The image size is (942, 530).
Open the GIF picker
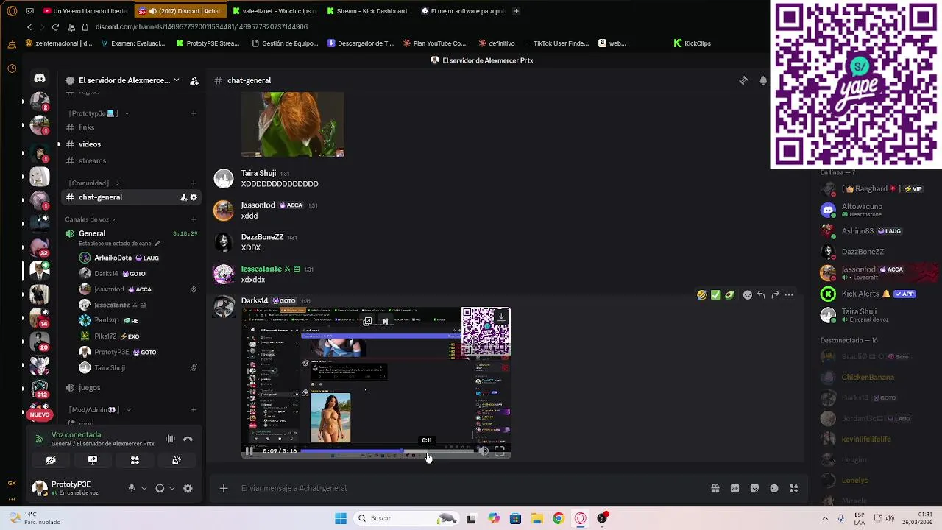[x=734, y=488]
